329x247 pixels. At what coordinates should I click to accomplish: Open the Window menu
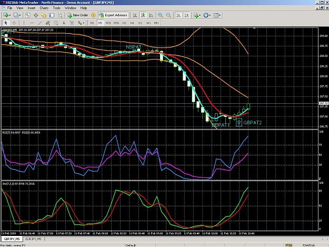[x=71, y=8]
